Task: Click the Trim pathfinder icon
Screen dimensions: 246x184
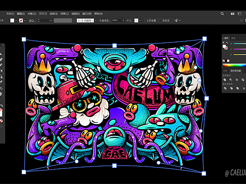Action: pyautogui.click(x=231, y=88)
